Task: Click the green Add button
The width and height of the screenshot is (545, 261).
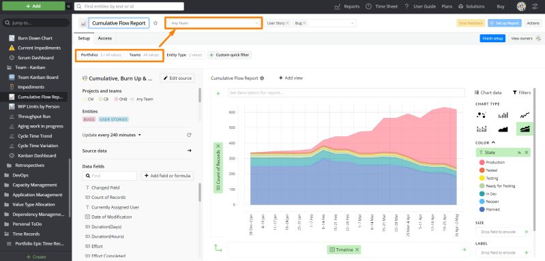Action: coord(33,6)
